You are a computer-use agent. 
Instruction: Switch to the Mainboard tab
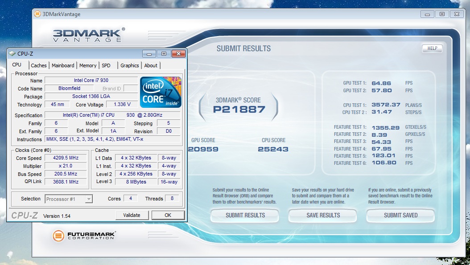(x=63, y=65)
